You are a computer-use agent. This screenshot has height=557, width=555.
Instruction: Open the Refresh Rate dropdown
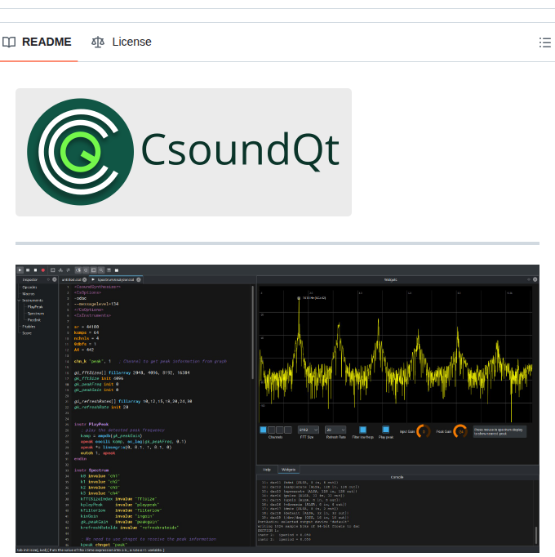tap(335, 430)
